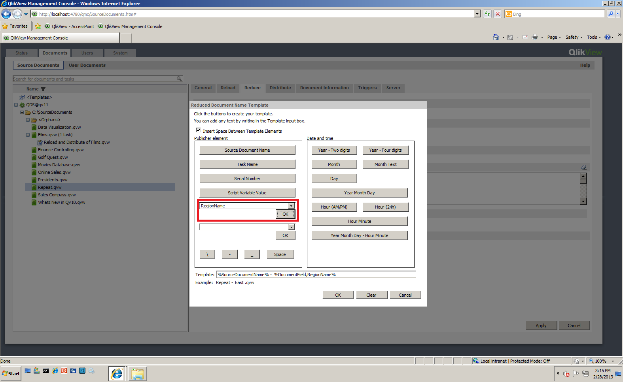Collapse the C:\SourceDocuments folder node

click(22, 112)
